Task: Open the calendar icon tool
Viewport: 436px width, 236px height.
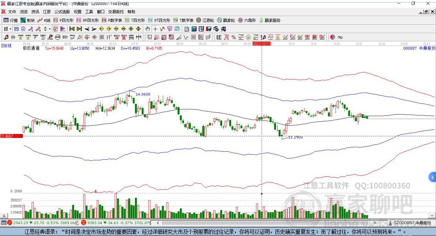Action: tap(186, 29)
